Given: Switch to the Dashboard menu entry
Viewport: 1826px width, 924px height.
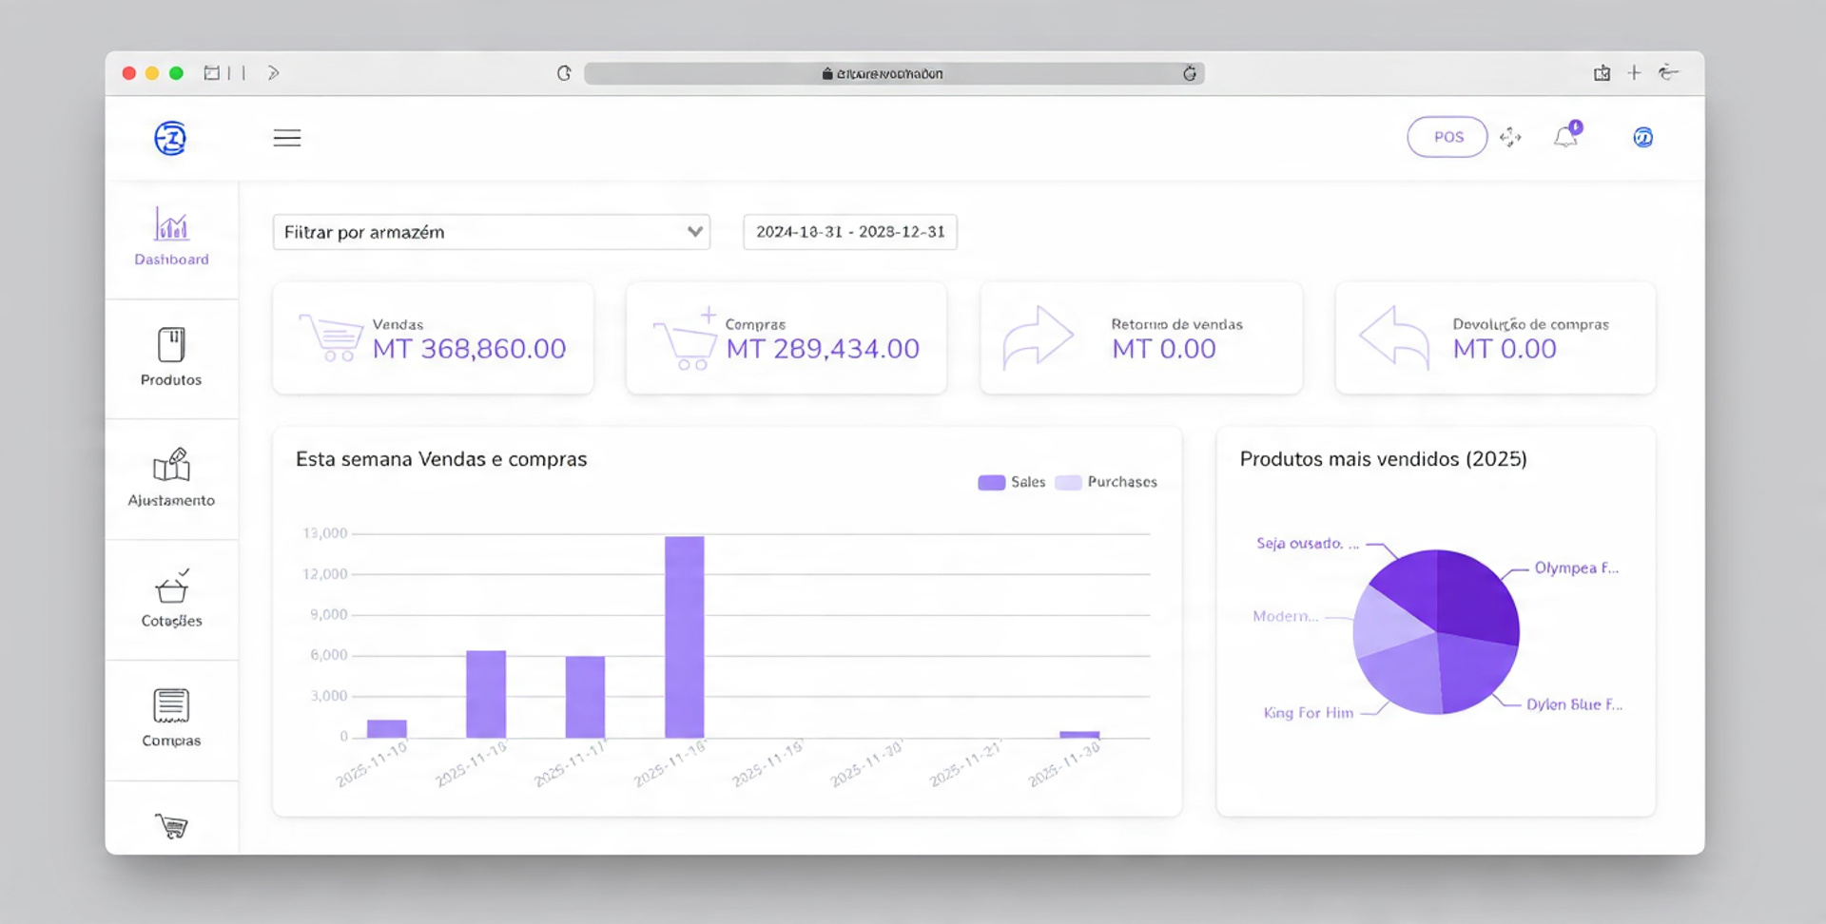Looking at the screenshot, I should 171,259.
